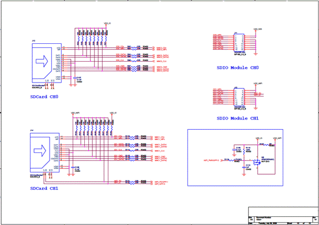Click the ground symbol below the MOSFET gate capacitor
Image resolution: width=319 pixels, height=225 pixels.
pyautogui.click(x=244, y=174)
